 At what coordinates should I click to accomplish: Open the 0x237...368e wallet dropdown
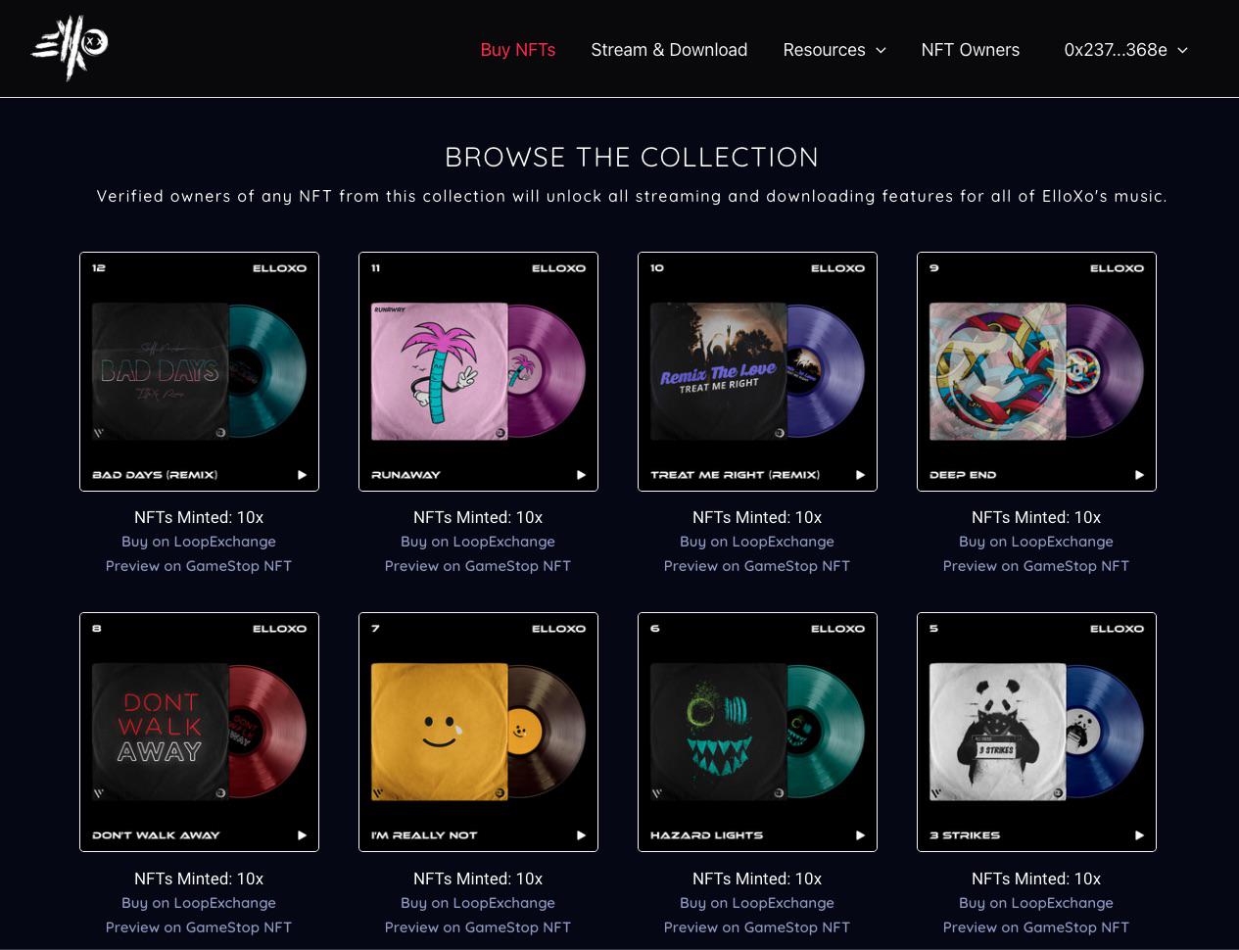point(1125,50)
